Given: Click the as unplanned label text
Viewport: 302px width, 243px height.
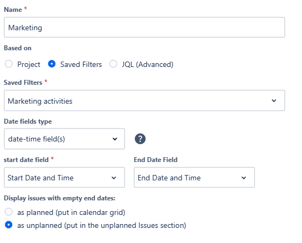Looking at the screenshot, I should click(x=102, y=226).
